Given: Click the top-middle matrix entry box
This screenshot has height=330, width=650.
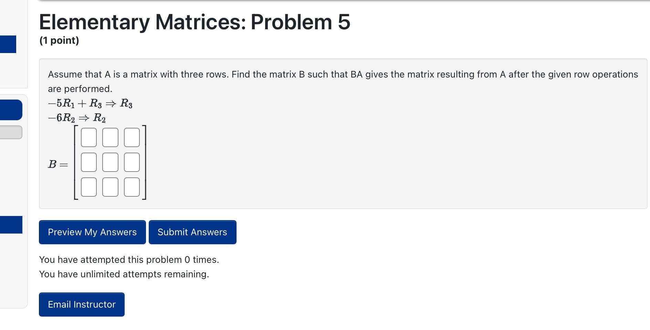Looking at the screenshot, I should click(110, 137).
